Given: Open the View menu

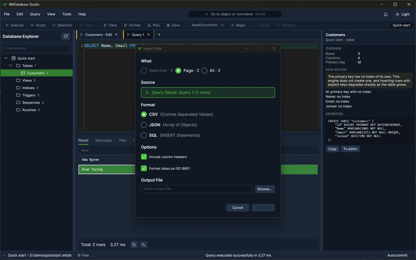Looking at the screenshot, I should coord(51,14).
